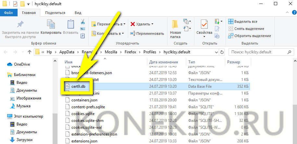
Task: Open the Файл (File) tab
Action: coord(8,13)
